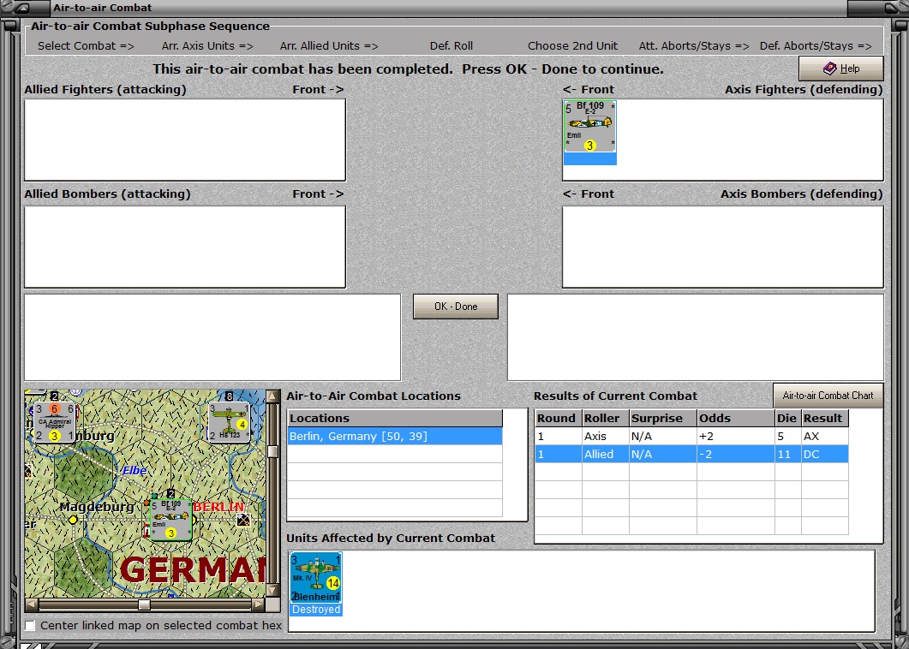
Task: Open the Help button
Action: coord(841,68)
